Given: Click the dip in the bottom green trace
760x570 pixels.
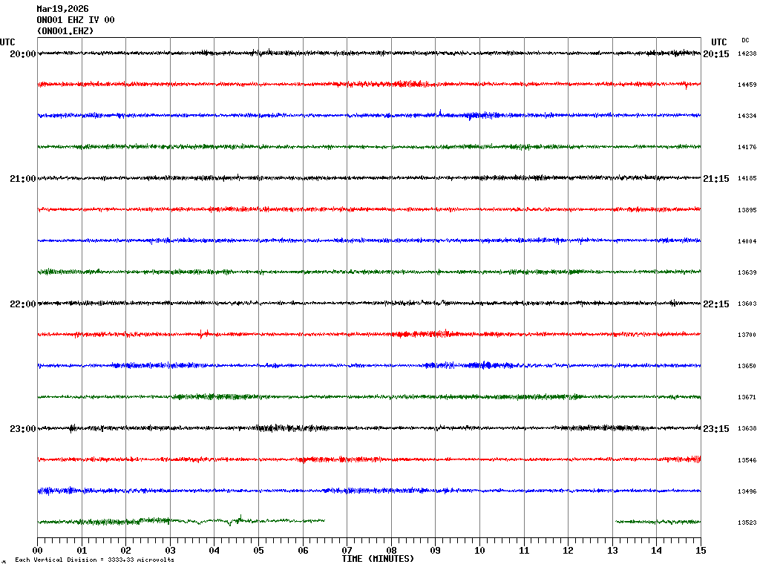Looking at the screenshot, I should (231, 524).
